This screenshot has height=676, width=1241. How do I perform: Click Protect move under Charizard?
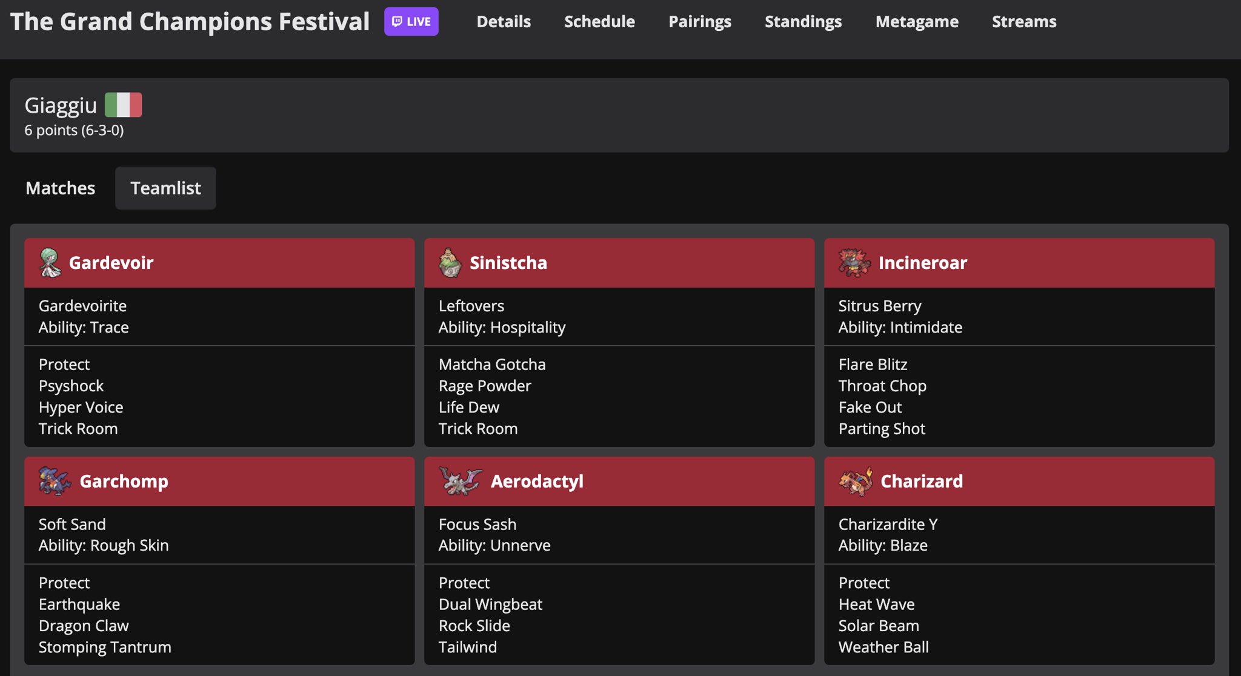point(864,583)
